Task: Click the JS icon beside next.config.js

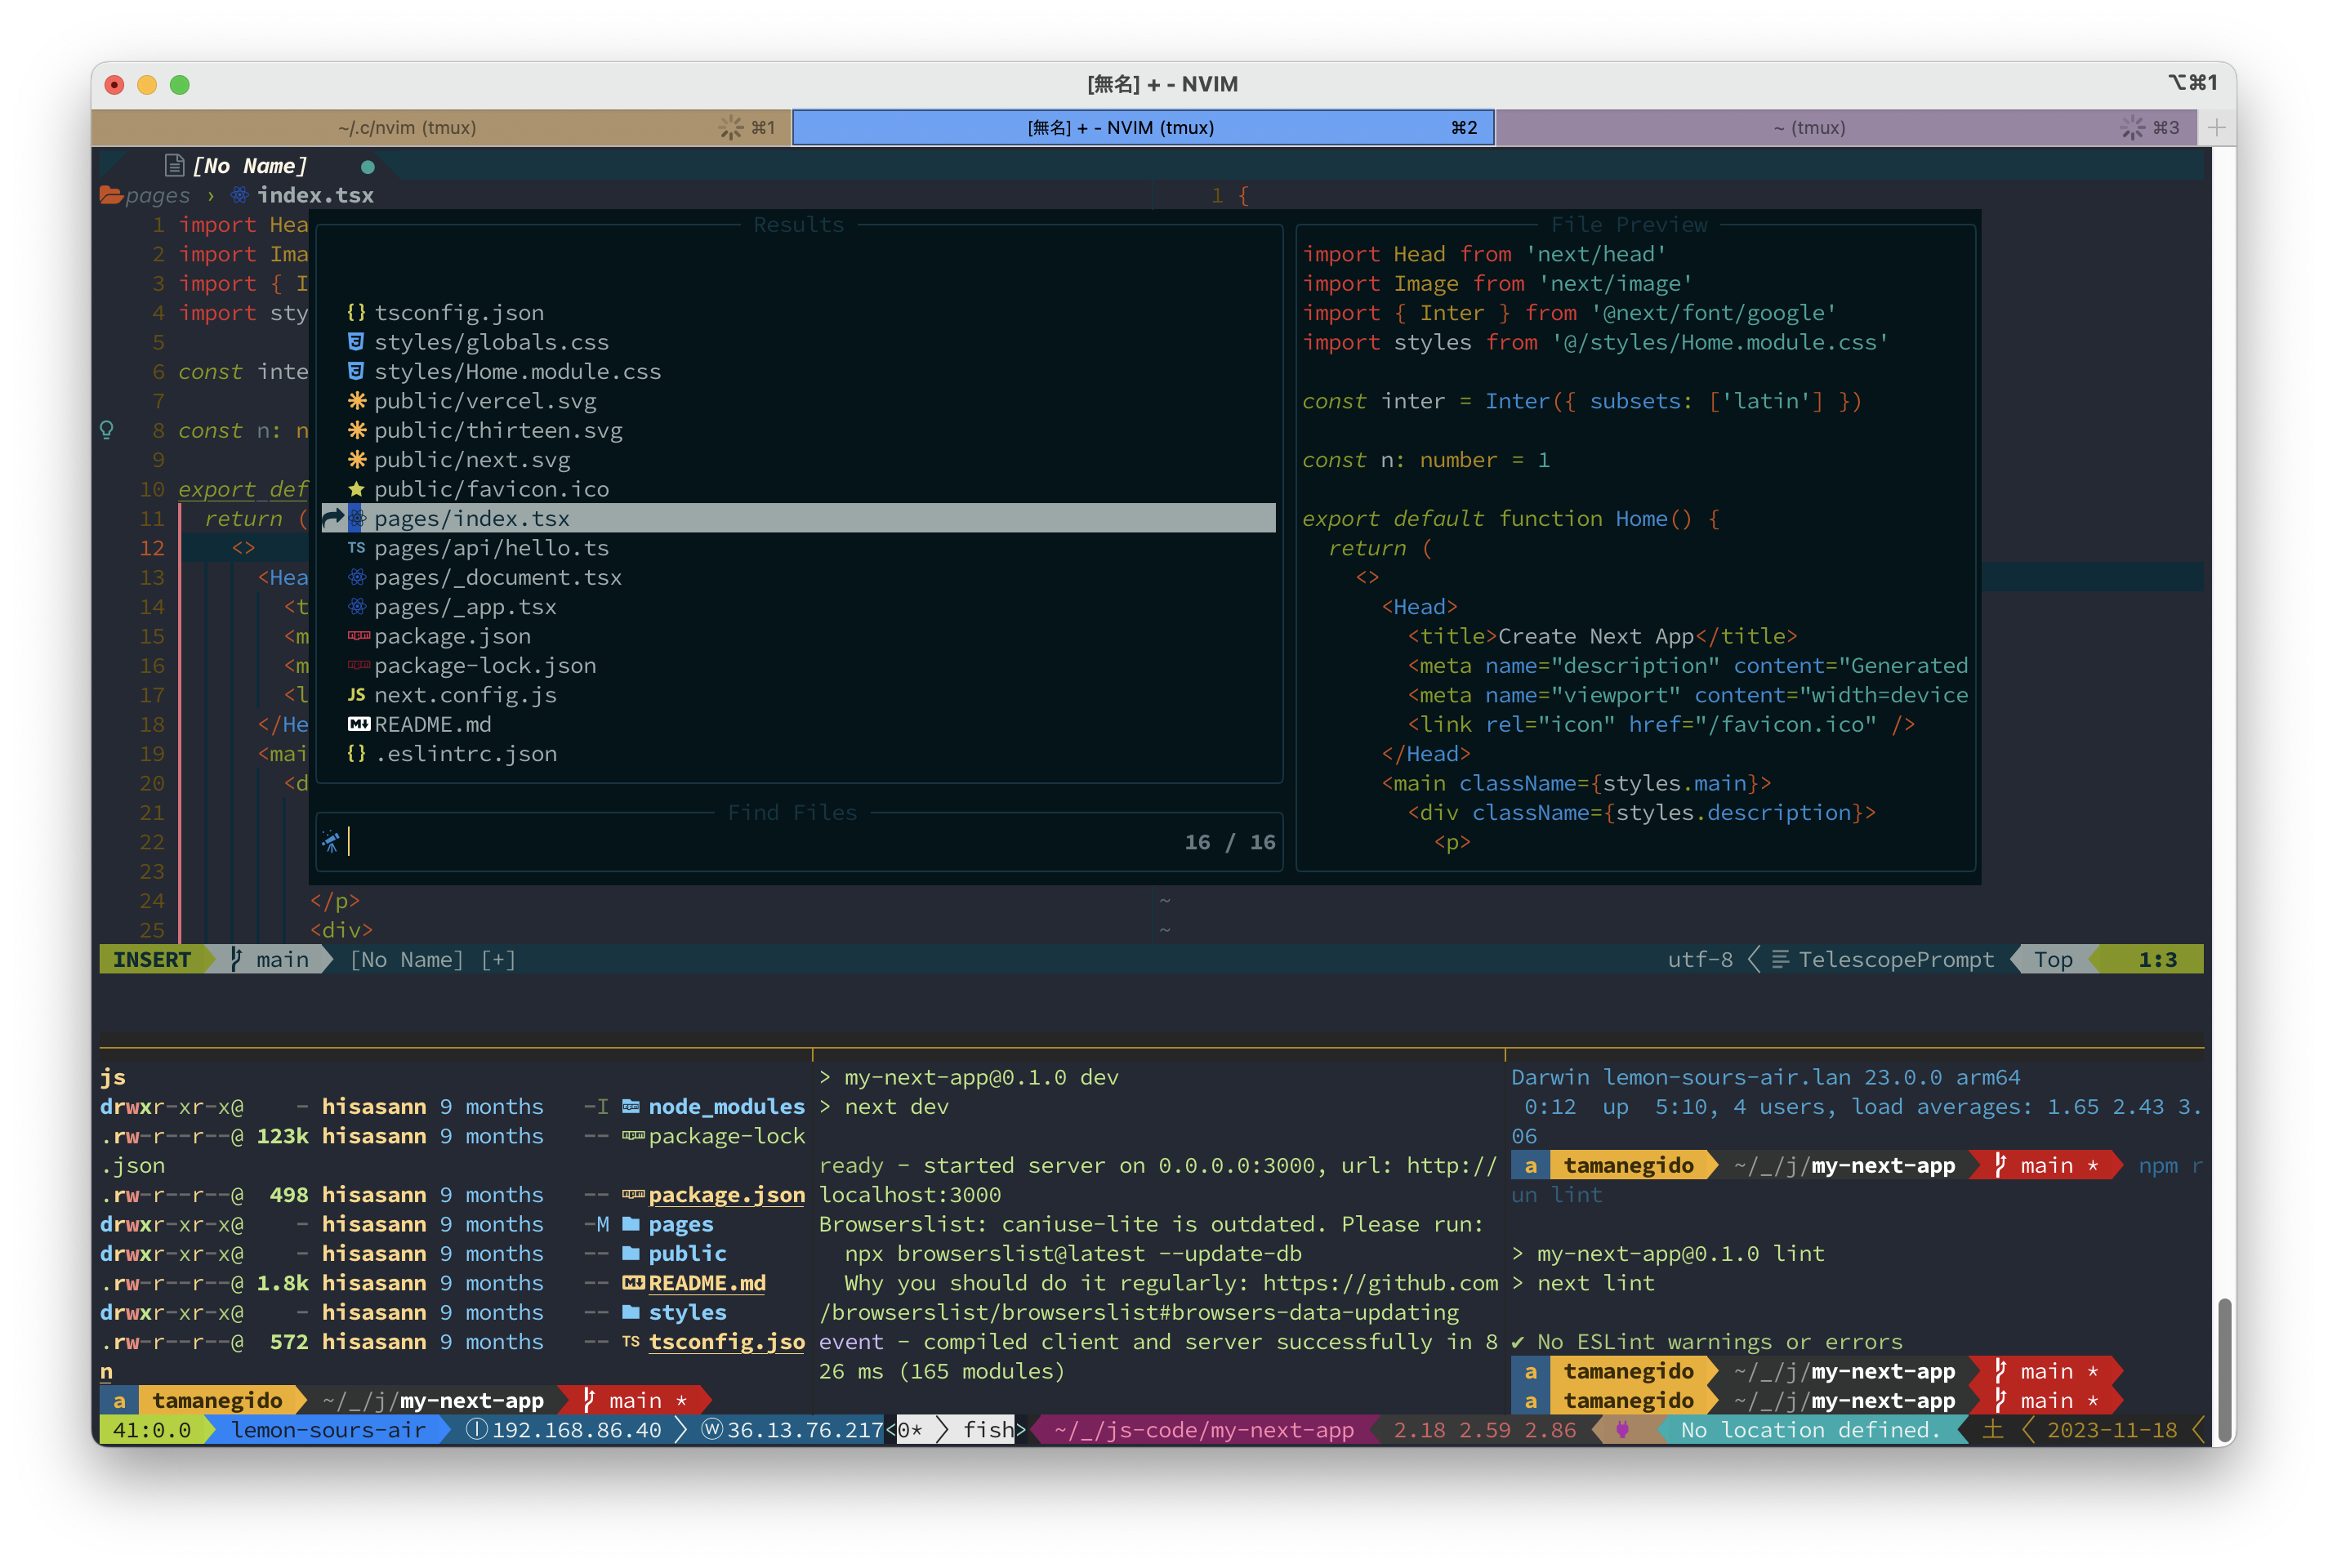Action: [356, 695]
